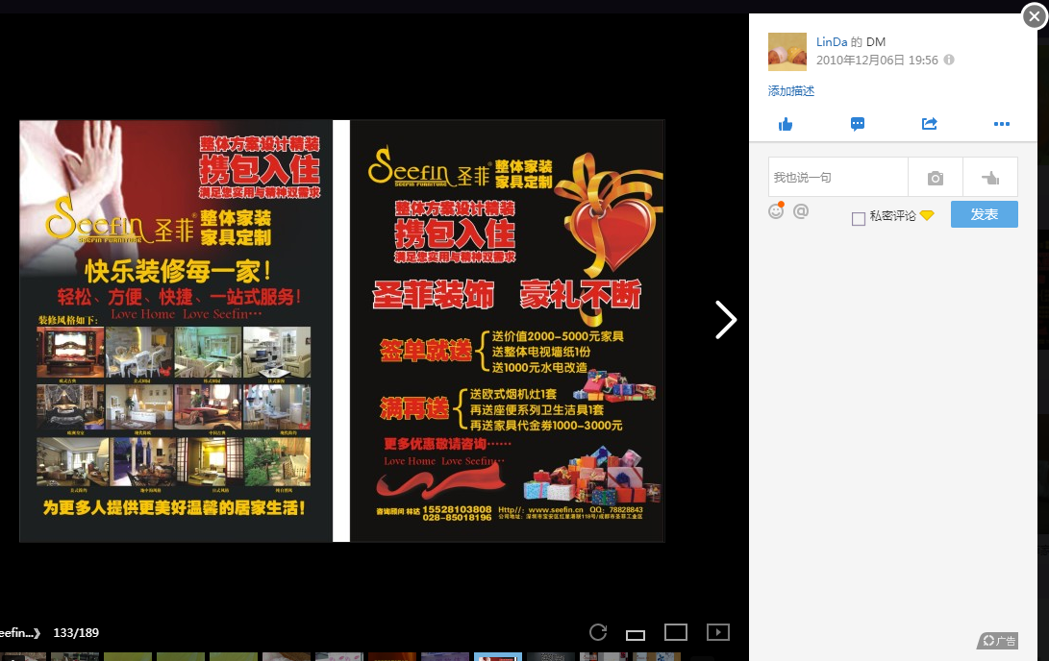Focus the 我也说一句 comment box
The height and width of the screenshot is (661, 1049).
pos(838,177)
